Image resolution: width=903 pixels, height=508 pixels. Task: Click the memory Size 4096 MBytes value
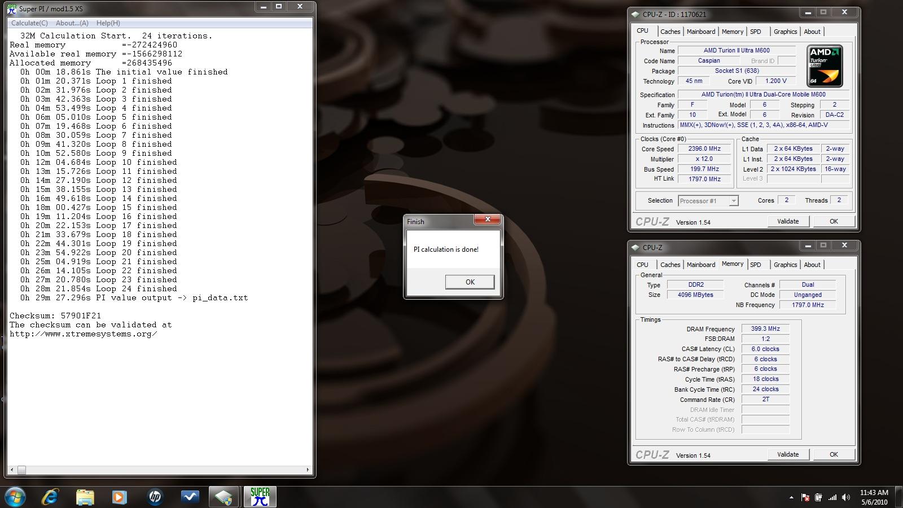[695, 295]
